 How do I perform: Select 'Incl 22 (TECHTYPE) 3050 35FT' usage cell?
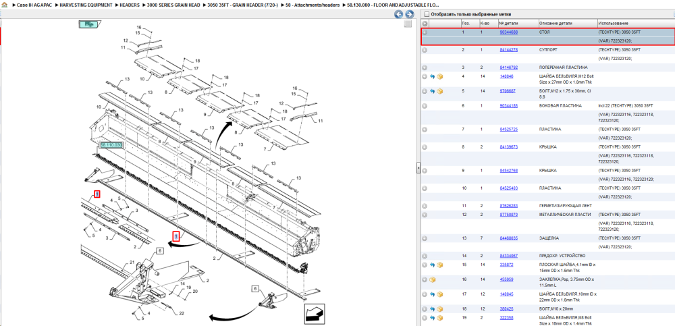[626, 106]
